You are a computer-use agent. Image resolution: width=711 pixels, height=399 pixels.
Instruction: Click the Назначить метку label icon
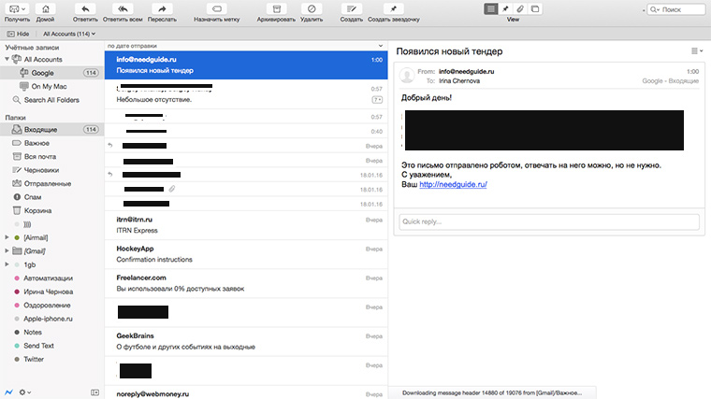pos(217,8)
